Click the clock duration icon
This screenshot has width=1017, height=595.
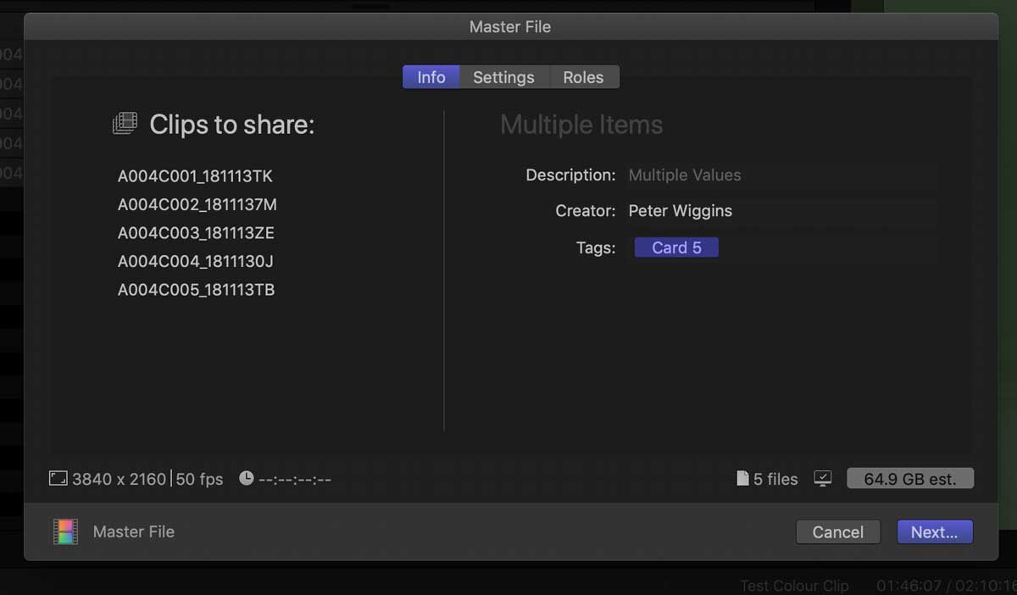tap(246, 478)
